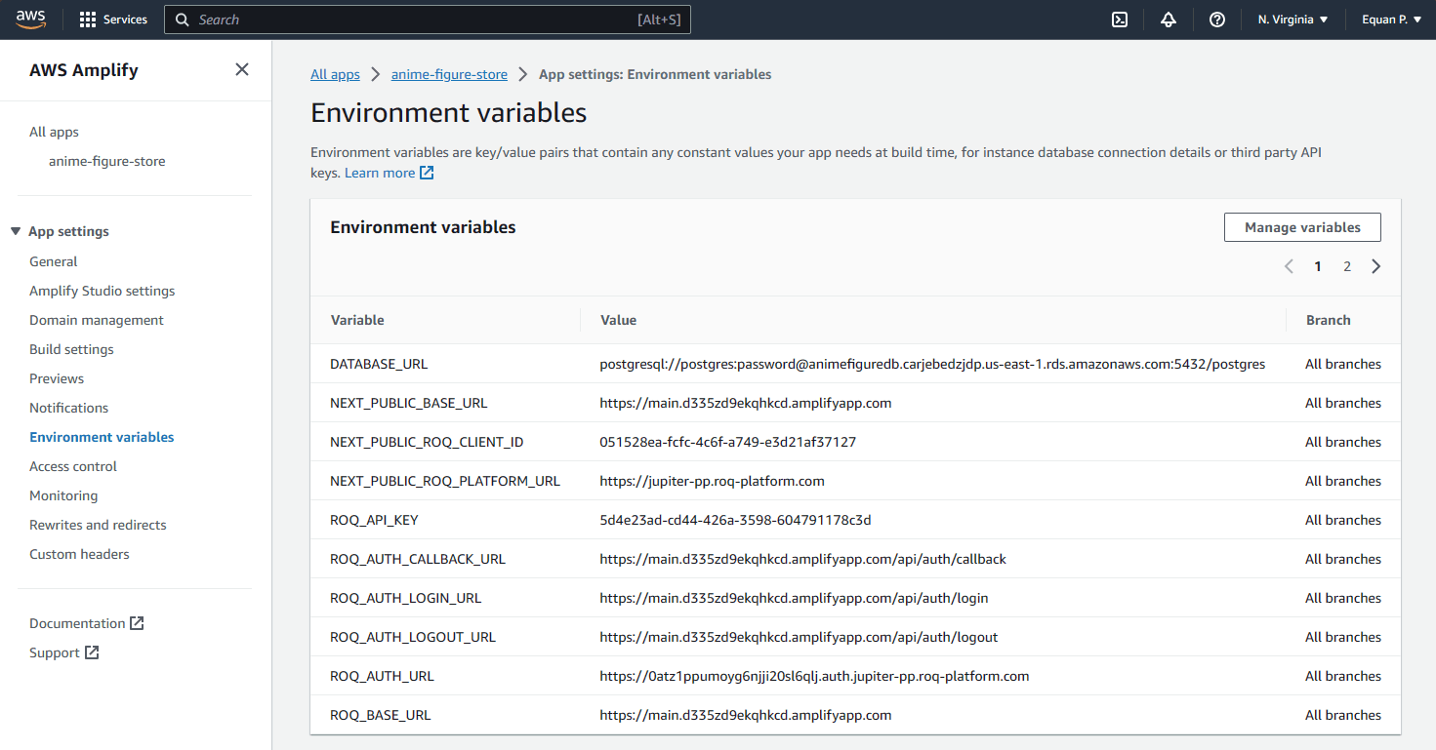This screenshot has width=1436, height=750.
Task: Click the client ID value 051528ea-fcfc-4c6f
Action: pos(728,442)
